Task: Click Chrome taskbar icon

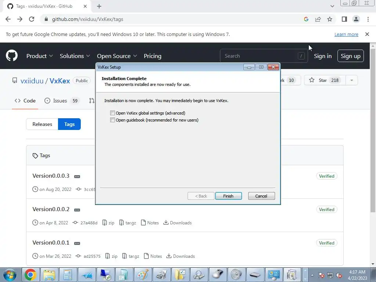Action: [30, 275]
